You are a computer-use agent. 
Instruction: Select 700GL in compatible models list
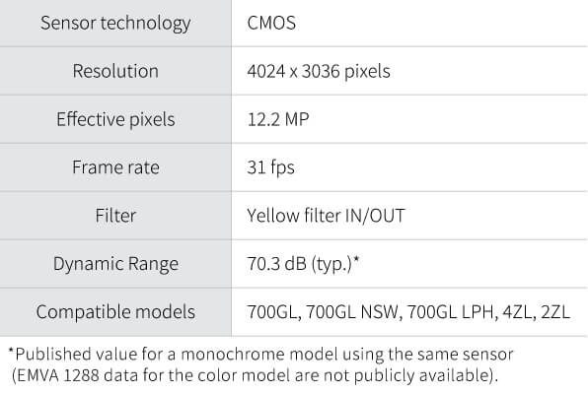[272, 312]
